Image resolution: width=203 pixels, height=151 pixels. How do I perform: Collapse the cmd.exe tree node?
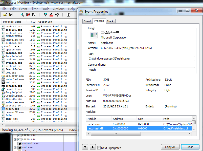point(15,148)
